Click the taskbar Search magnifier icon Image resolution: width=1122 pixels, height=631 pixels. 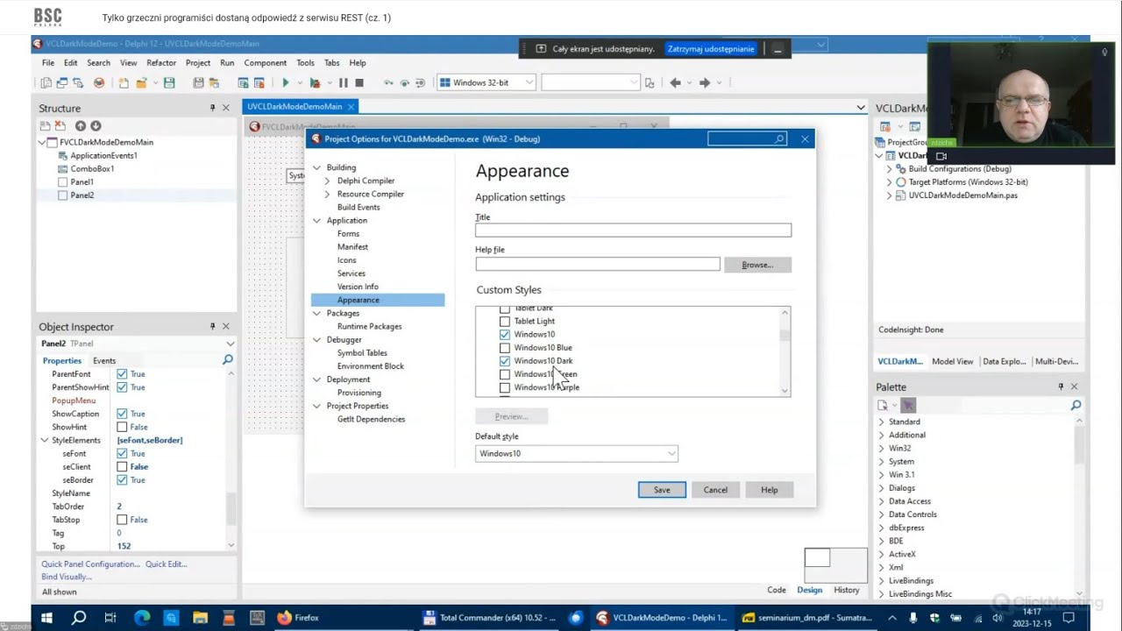[79, 618]
